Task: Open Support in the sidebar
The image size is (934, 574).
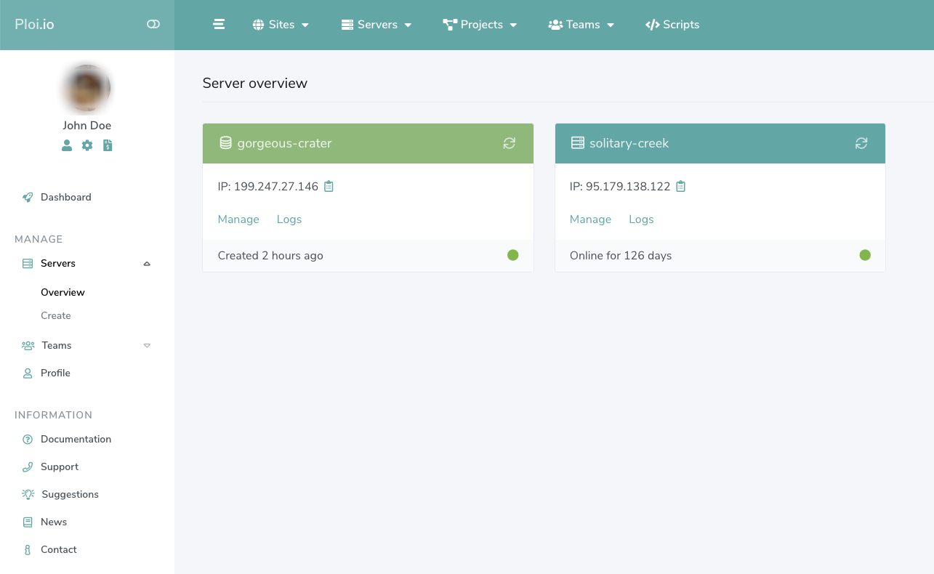Action: pyautogui.click(x=60, y=466)
